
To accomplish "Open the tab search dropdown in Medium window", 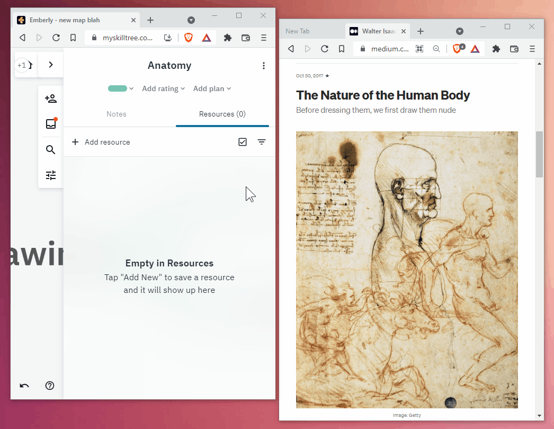I will [460, 31].
